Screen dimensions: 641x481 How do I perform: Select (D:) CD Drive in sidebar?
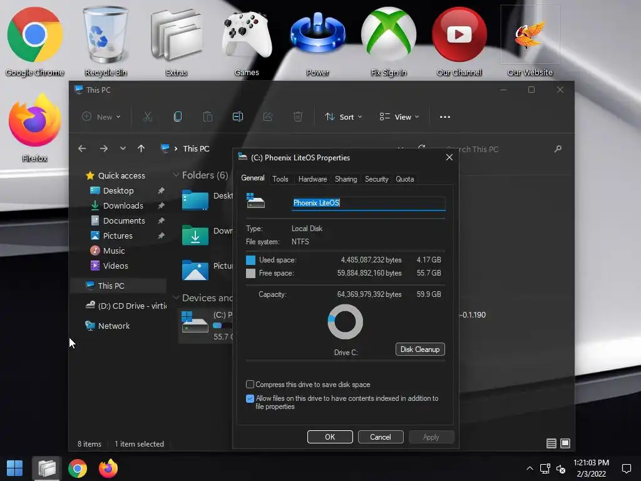coord(125,306)
